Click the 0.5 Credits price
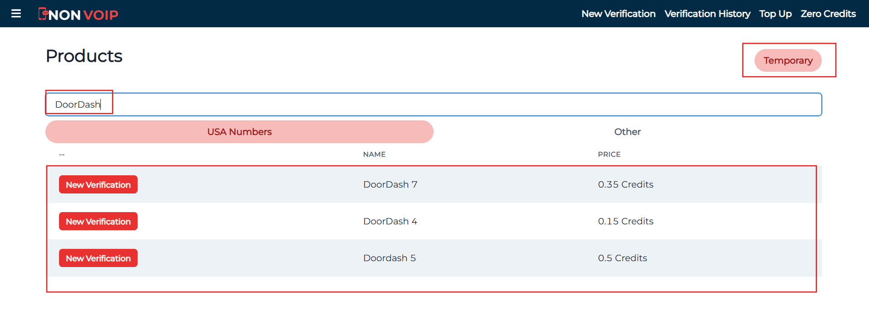 pyautogui.click(x=622, y=258)
